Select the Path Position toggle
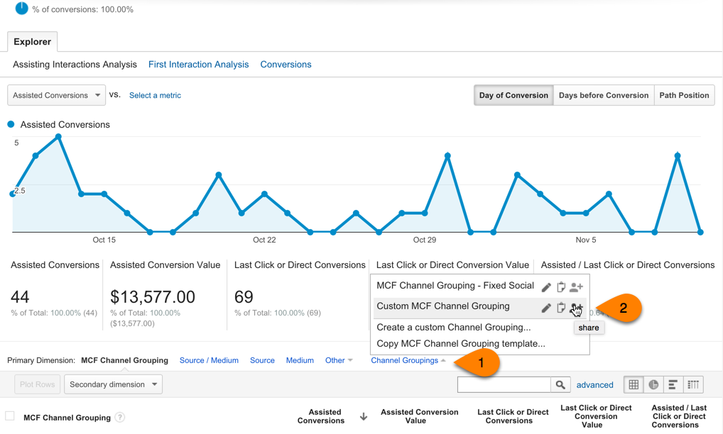The height and width of the screenshot is (434, 723). coord(684,95)
